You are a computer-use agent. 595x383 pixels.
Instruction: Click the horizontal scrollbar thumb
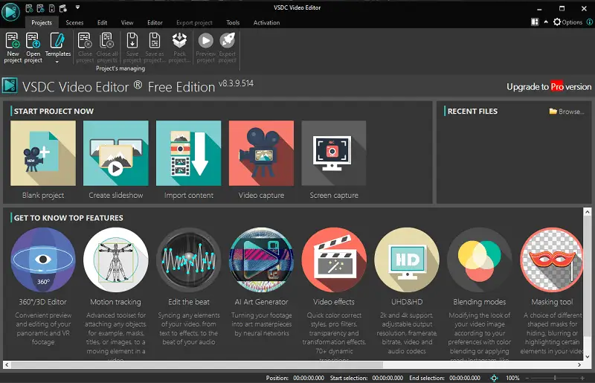[x=197, y=365]
